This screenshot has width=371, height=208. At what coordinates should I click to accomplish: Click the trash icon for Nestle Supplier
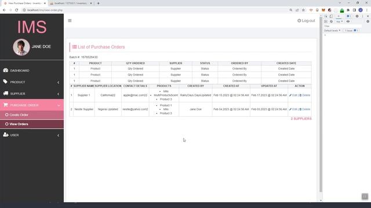click(x=300, y=109)
